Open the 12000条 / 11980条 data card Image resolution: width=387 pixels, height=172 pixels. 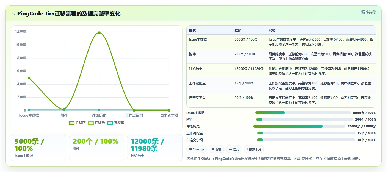coord(155,148)
